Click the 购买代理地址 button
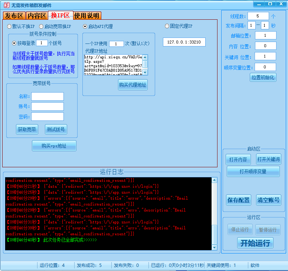288x271 pixels. tap(133, 85)
